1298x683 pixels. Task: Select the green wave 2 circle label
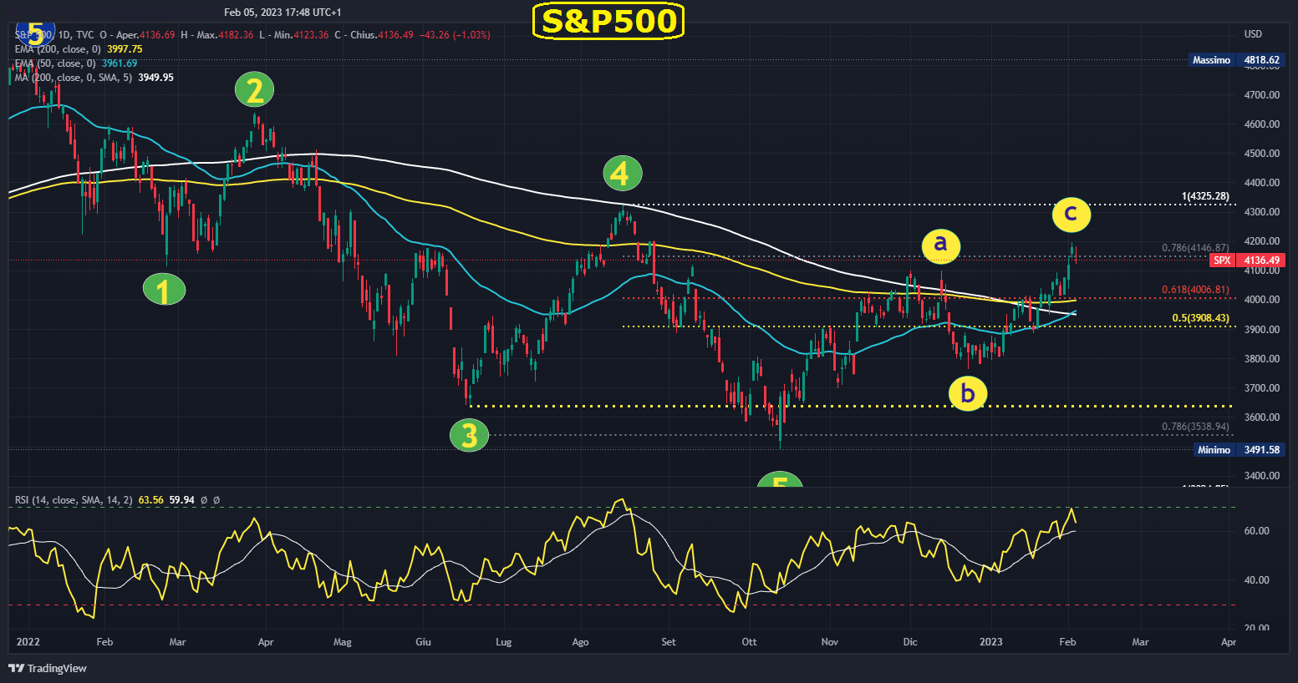tap(254, 89)
